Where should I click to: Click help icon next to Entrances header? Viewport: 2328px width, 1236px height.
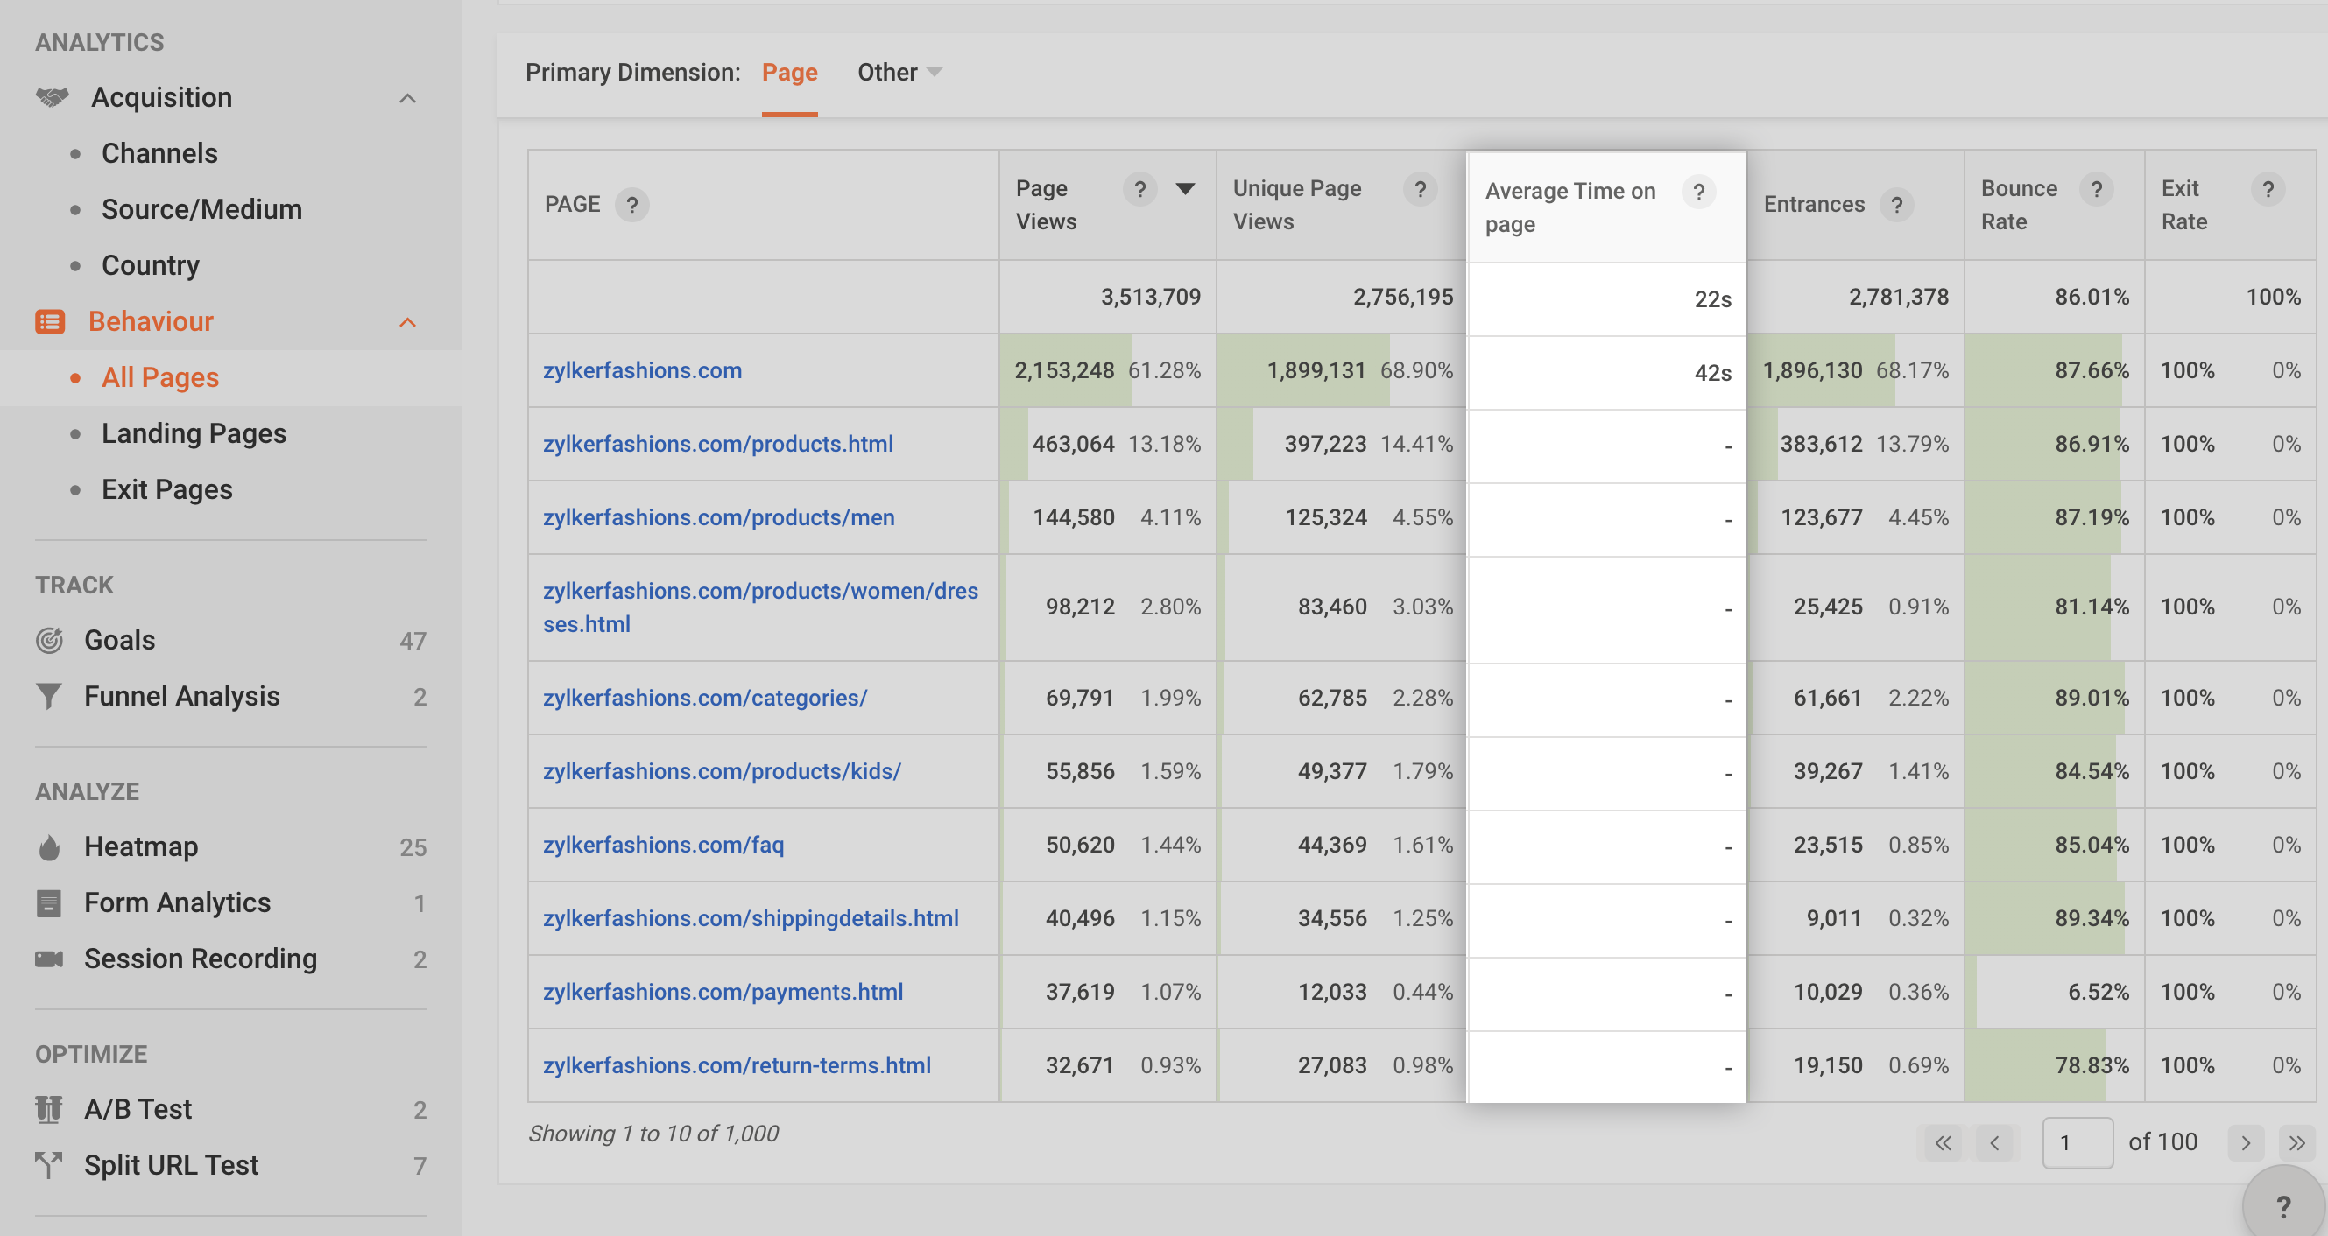pos(1897,205)
